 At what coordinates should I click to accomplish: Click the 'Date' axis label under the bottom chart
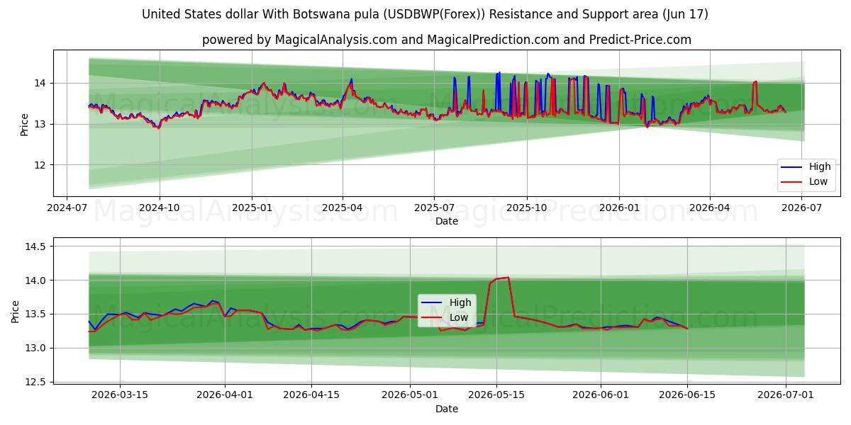click(x=447, y=409)
